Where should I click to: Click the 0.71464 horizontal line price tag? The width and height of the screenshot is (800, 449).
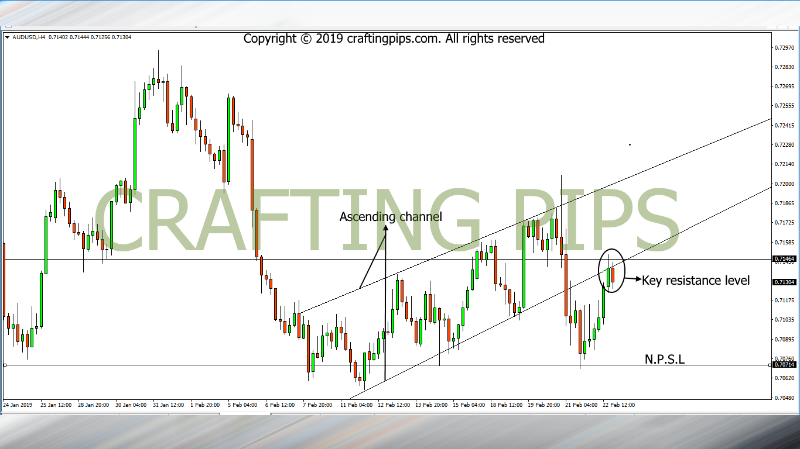pyautogui.click(x=784, y=258)
